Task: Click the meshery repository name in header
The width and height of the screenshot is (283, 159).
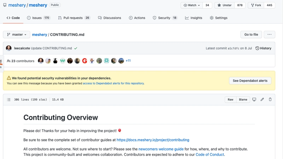Action: pyautogui.click(x=38, y=5)
